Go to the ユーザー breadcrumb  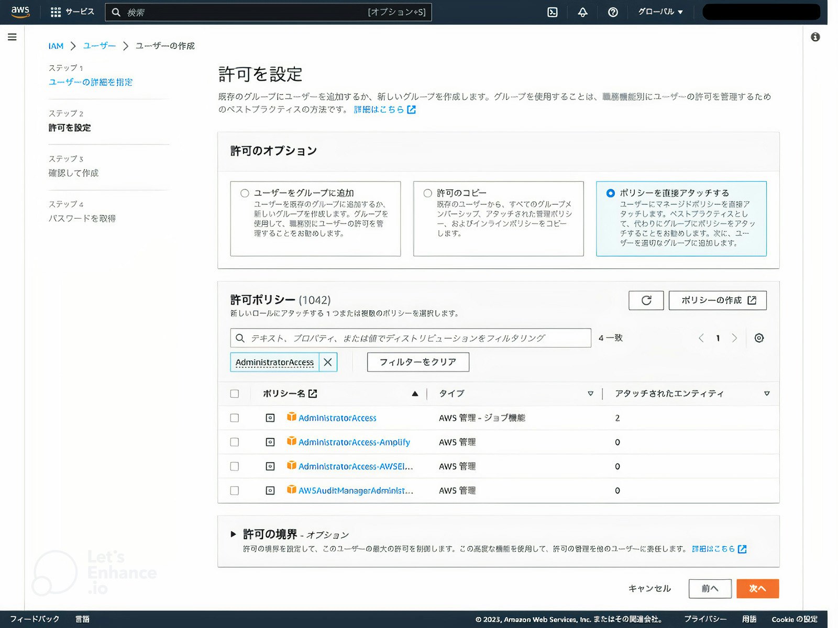tap(100, 46)
